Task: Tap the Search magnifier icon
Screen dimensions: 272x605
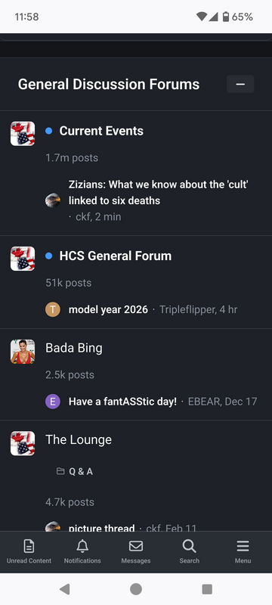Action: (x=189, y=546)
